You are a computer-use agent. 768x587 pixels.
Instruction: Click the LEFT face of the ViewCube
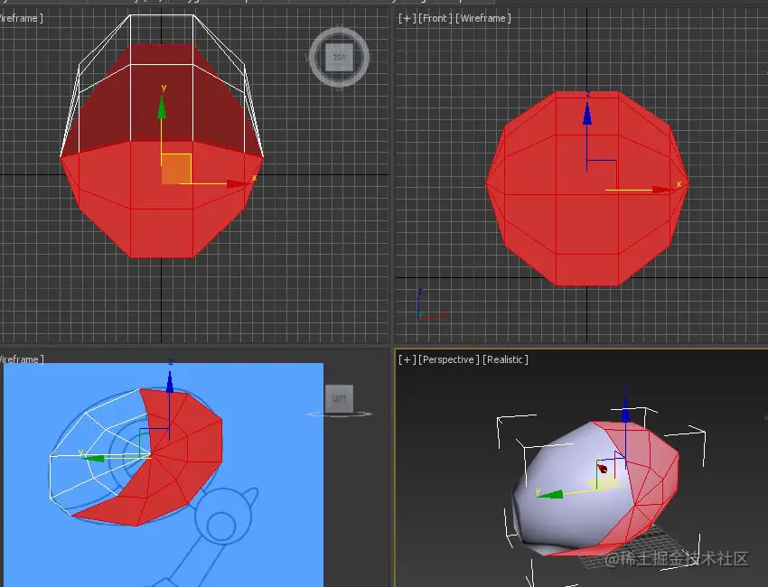339,398
